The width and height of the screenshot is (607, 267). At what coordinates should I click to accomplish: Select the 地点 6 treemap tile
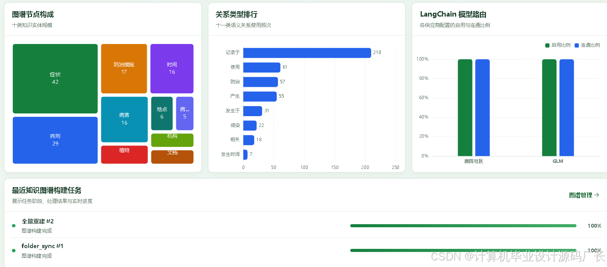pyautogui.click(x=162, y=113)
